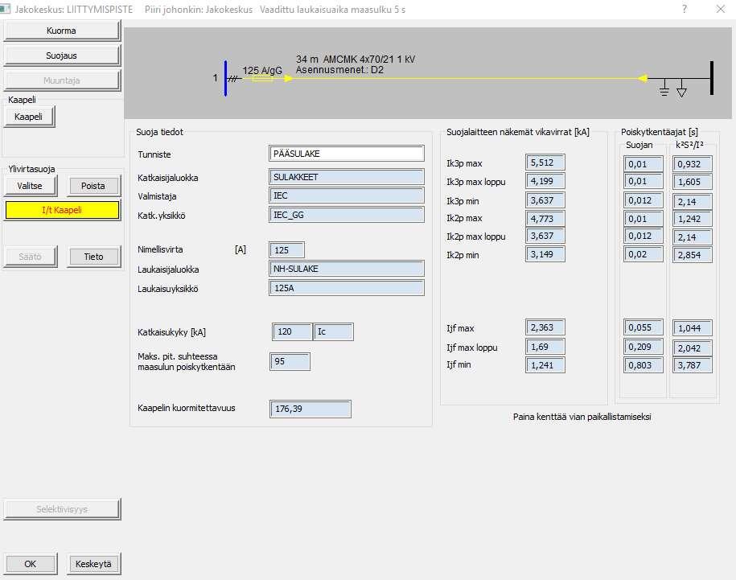Open the Suojaus settings button
This screenshot has height=580, width=736.
point(61,56)
